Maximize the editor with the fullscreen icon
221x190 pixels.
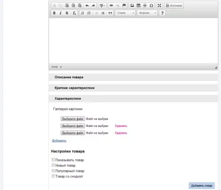point(159,6)
